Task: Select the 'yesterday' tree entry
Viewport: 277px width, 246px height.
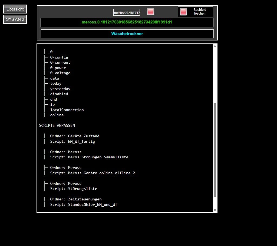Action: click(60, 89)
